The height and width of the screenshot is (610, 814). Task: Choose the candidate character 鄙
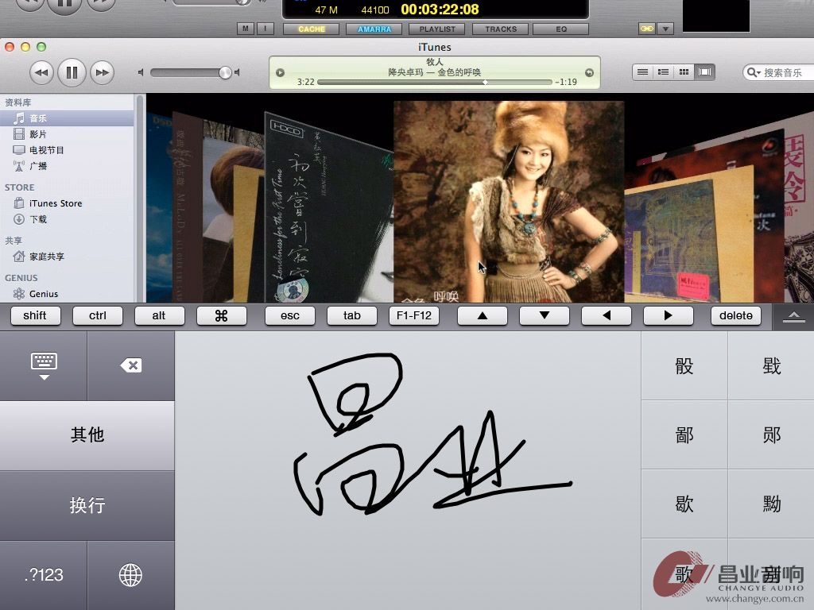tap(684, 434)
